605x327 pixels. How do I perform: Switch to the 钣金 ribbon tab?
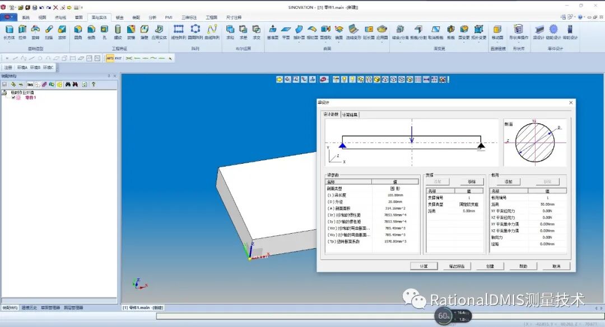[120, 17]
